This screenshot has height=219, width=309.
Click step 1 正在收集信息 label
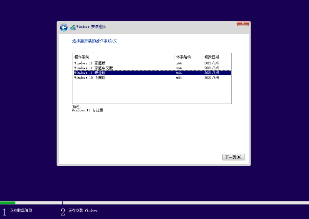[21, 211]
